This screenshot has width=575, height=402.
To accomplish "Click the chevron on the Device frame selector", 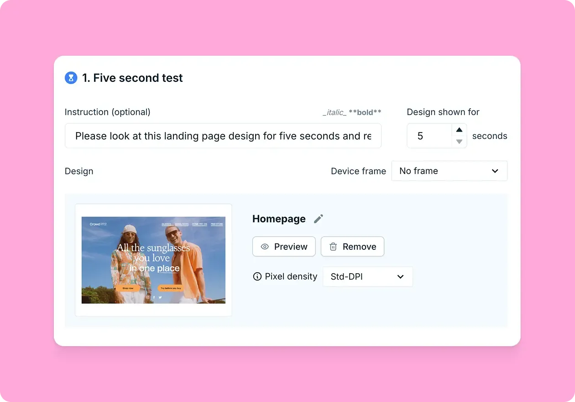I will coord(495,170).
